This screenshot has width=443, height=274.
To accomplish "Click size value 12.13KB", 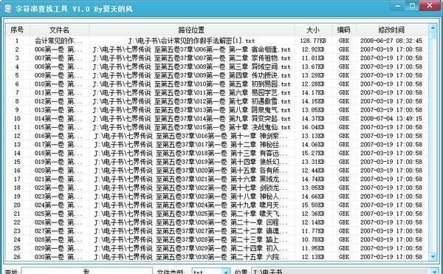I will click(313, 257).
